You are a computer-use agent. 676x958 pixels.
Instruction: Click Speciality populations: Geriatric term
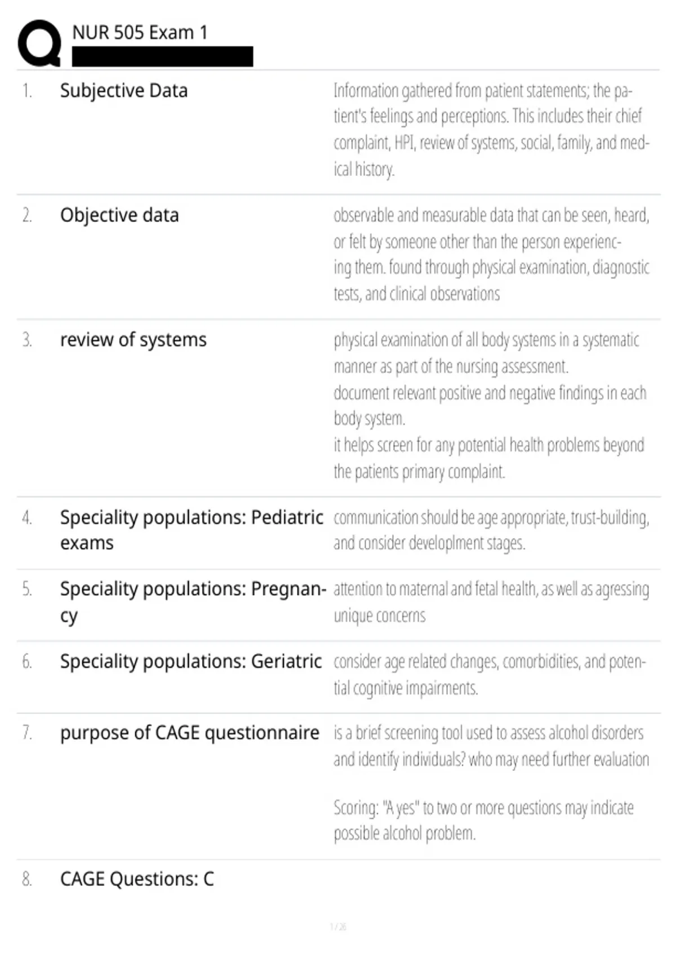[x=191, y=661]
